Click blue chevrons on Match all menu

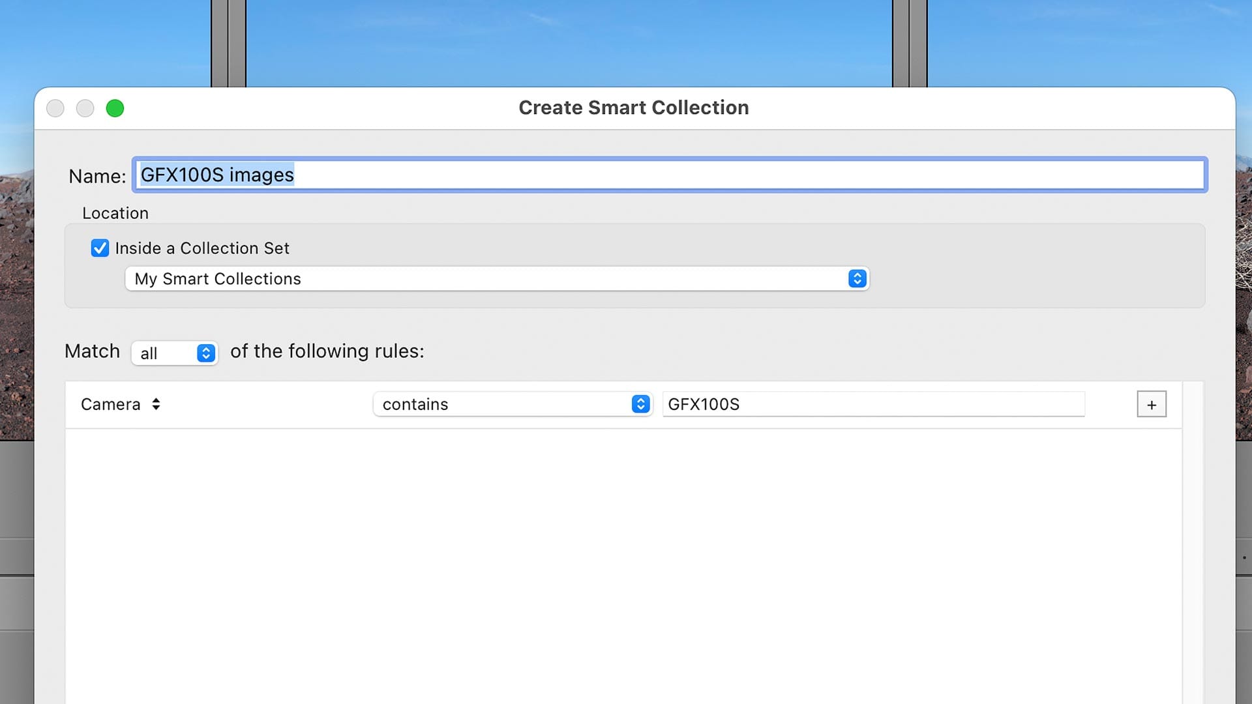pyautogui.click(x=206, y=353)
